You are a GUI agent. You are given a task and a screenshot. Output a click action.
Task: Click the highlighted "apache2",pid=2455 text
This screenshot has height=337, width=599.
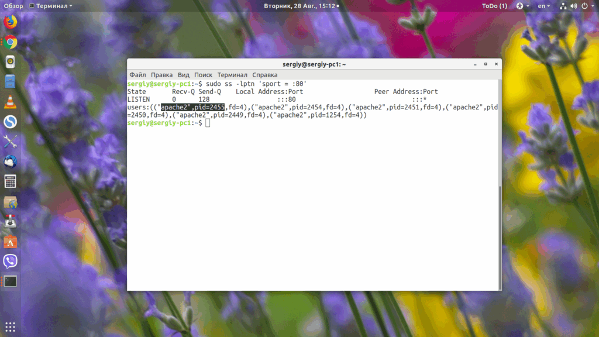[192, 108]
